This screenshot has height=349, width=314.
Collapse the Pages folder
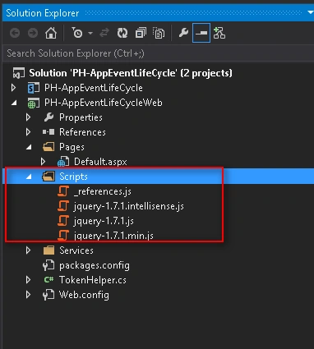click(29, 148)
